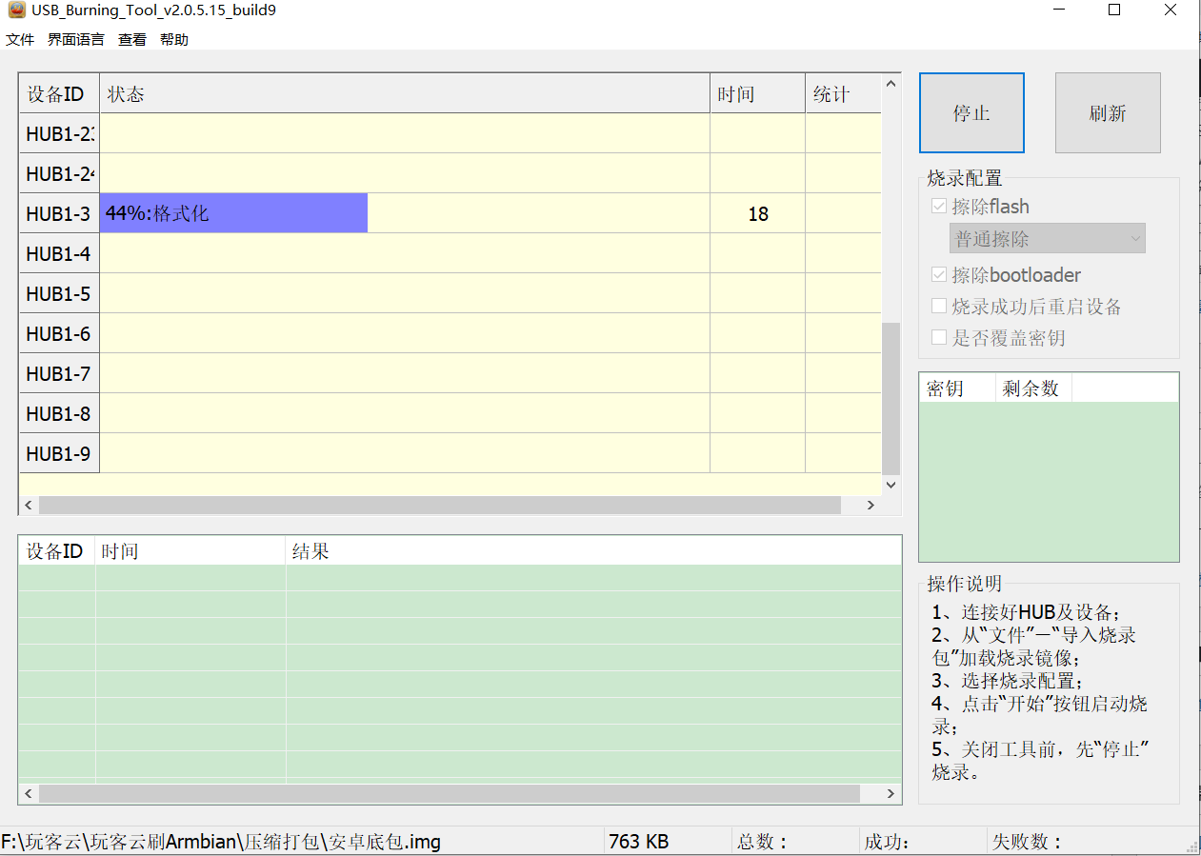Click device list horizontal scroll left arrow
The width and height of the screenshot is (1201, 856).
pyautogui.click(x=29, y=506)
